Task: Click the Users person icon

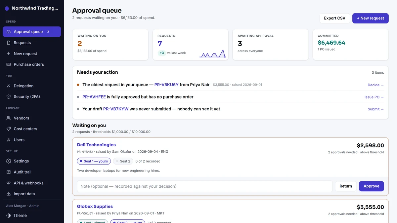Action: (x=9, y=140)
